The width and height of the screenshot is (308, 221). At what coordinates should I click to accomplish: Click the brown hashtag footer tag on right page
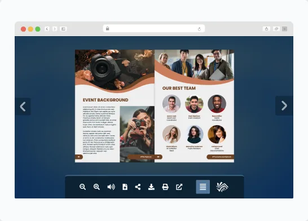tap(221, 157)
